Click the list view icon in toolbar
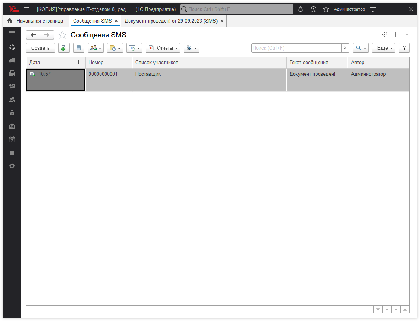The height and width of the screenshot is (321, 420). click(79, 48)
